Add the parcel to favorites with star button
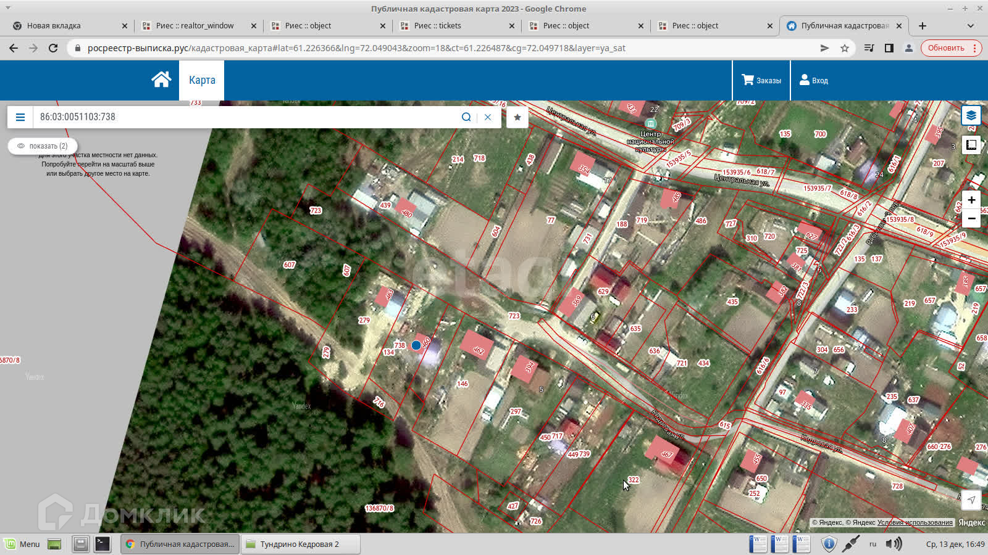988x555 pixels. tap(517, 117)
